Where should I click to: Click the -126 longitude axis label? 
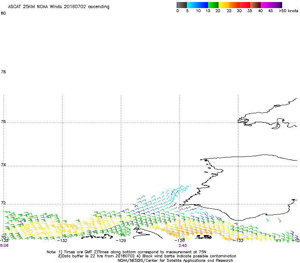pos(180,240)
